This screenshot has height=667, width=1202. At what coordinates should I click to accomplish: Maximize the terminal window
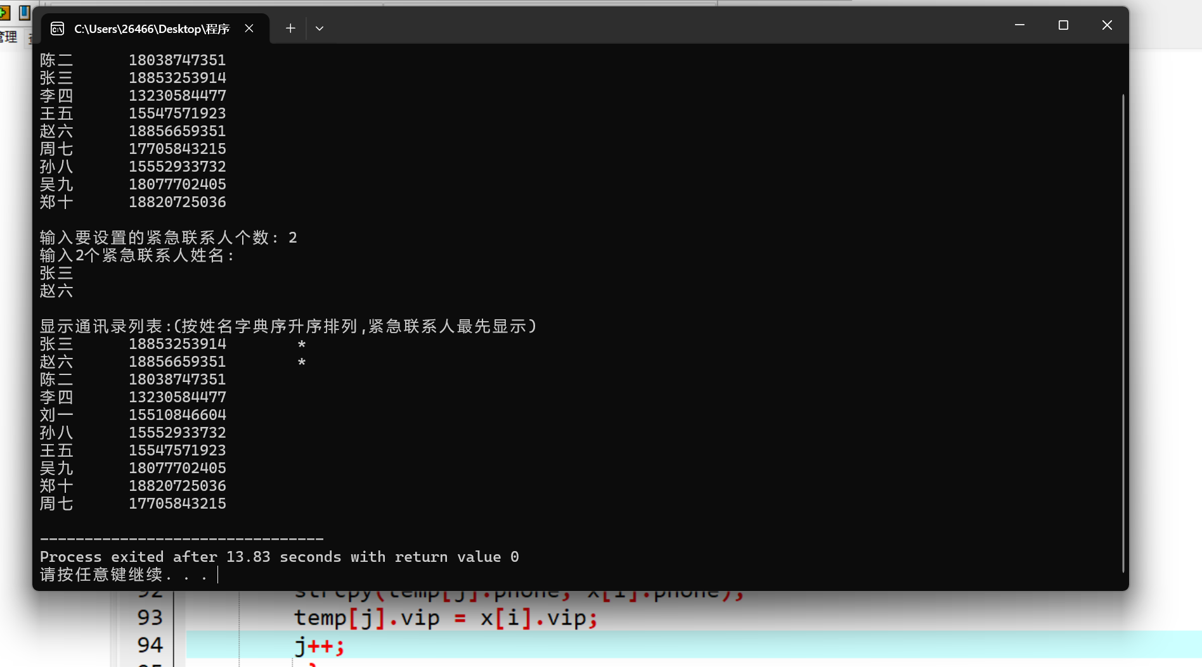pos(1063,25)
